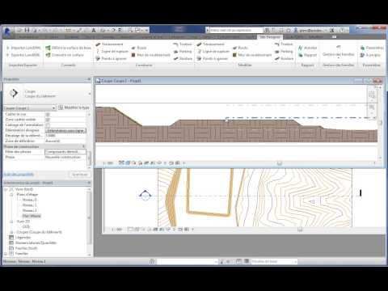This screenshot has width=388, height=291.
Task: Select the Route tool in the Construire panel
Action: point(139,48)
